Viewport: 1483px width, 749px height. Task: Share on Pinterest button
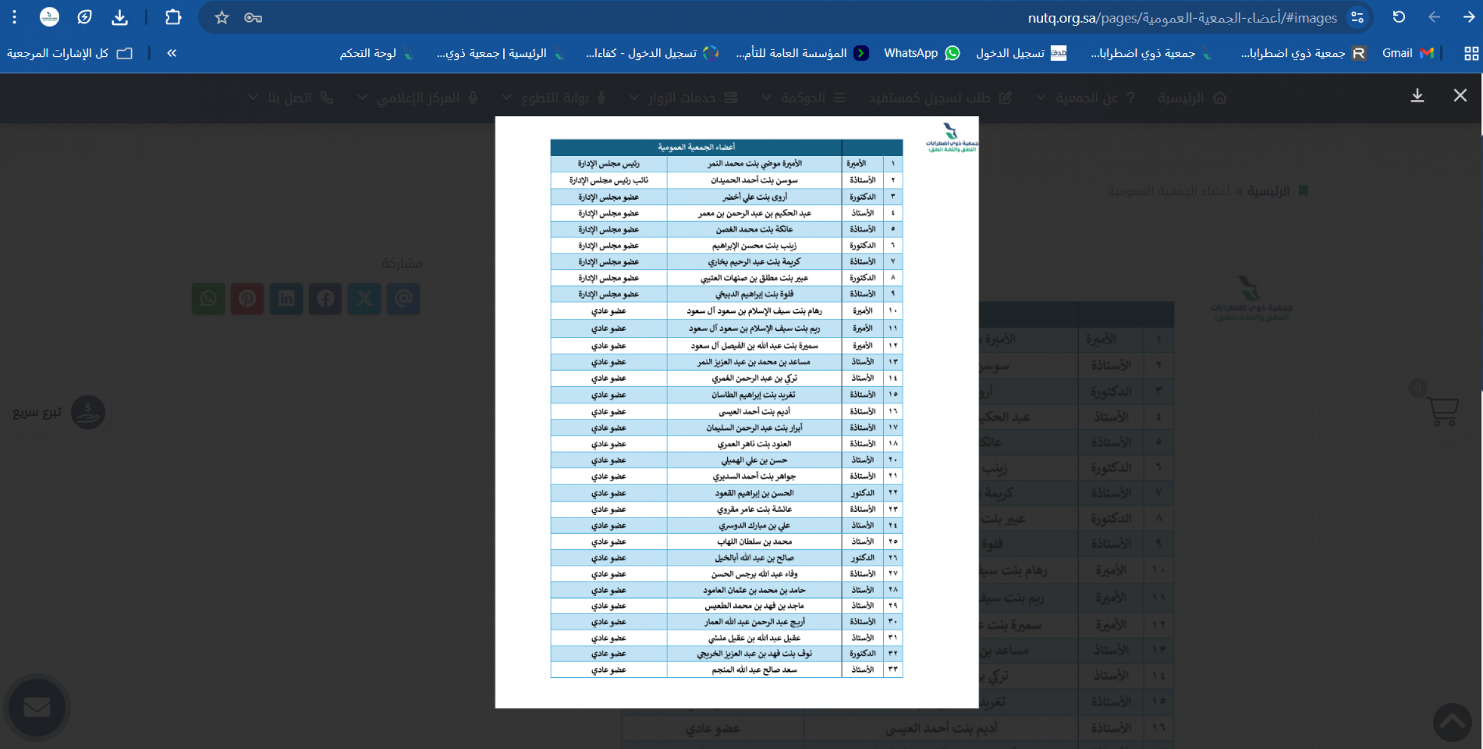click(x=247, y=298)
